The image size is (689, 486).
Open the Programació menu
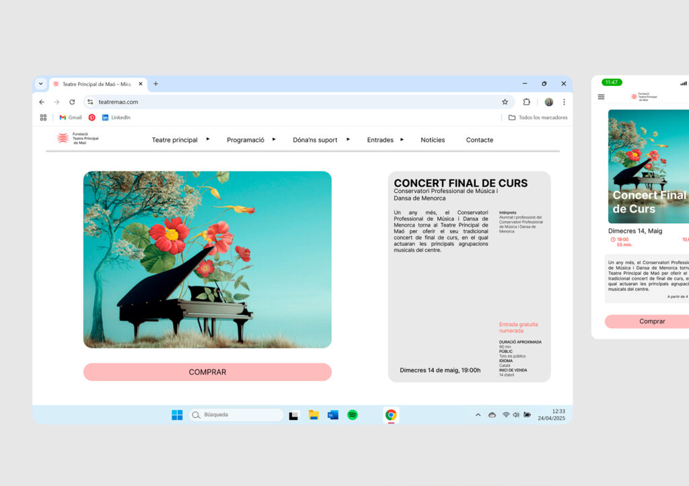pyautogui.click(x=245, y=140)
